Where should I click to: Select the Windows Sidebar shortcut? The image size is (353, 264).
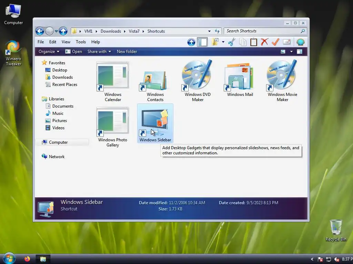155,123
